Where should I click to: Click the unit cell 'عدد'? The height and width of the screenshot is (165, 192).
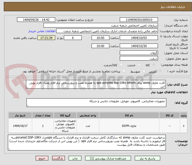tap(88, 126)
